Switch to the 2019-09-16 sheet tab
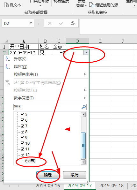Viewport: 137px width, 190px height. 48,186
